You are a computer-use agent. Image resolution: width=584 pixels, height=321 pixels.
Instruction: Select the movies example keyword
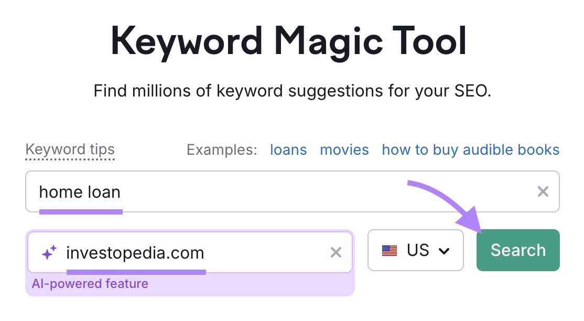coord(344,150)
